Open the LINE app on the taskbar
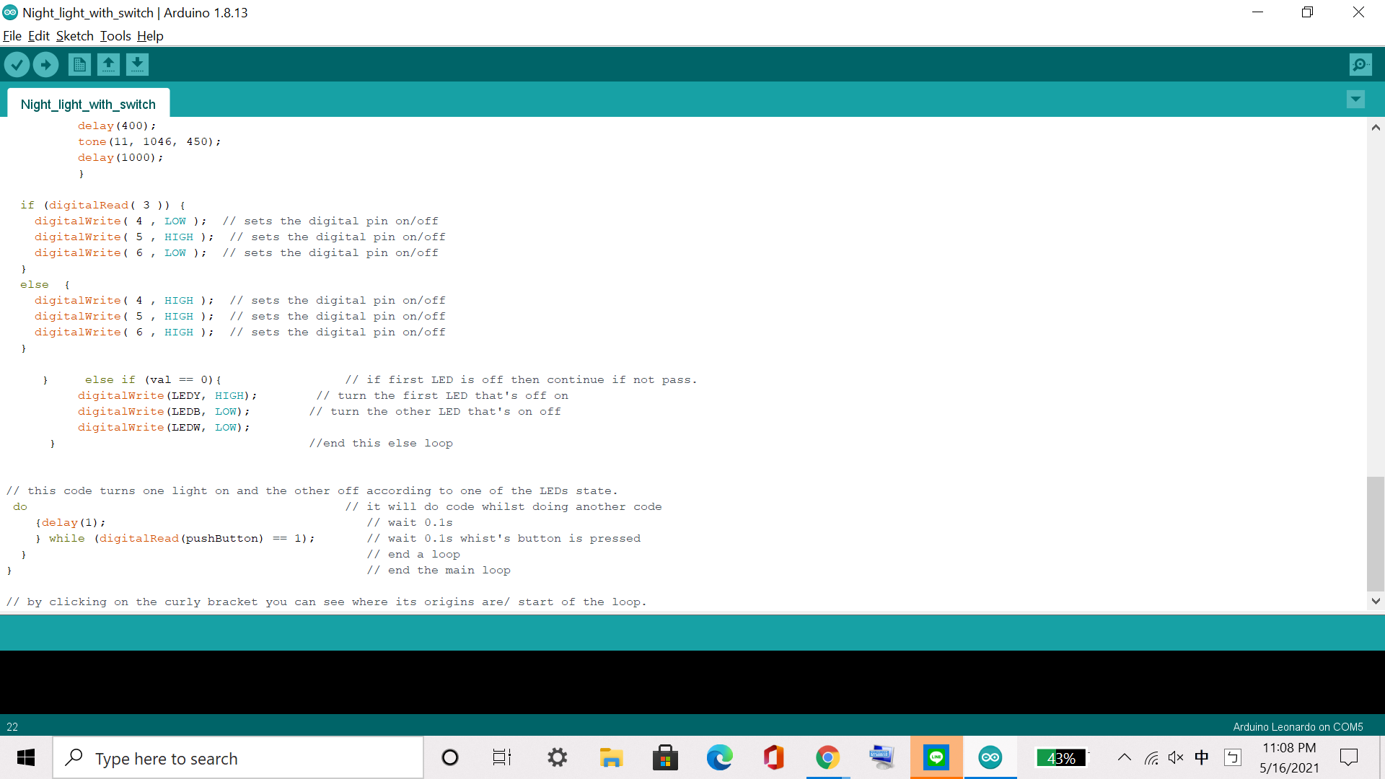1385x779 pixels. tap(936, 757)
